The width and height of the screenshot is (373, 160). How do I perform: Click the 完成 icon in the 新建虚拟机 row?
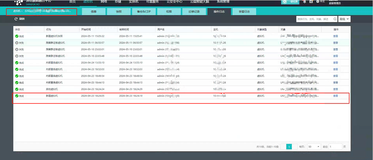pos(17,96)
